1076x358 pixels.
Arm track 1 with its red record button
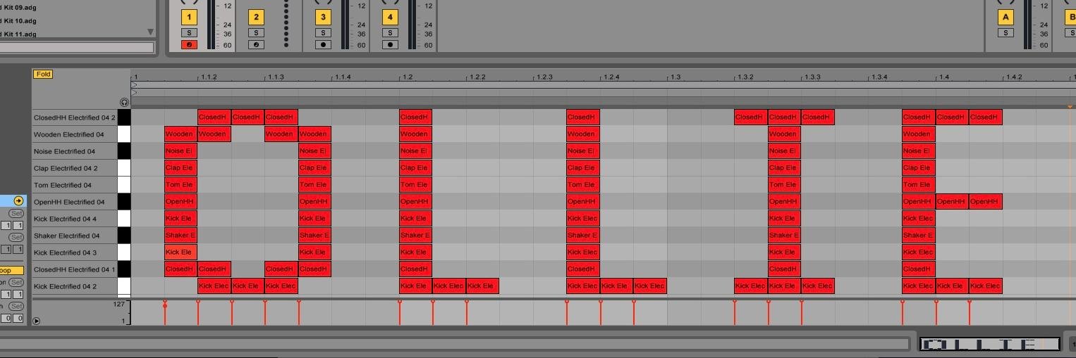click(189, 45)
